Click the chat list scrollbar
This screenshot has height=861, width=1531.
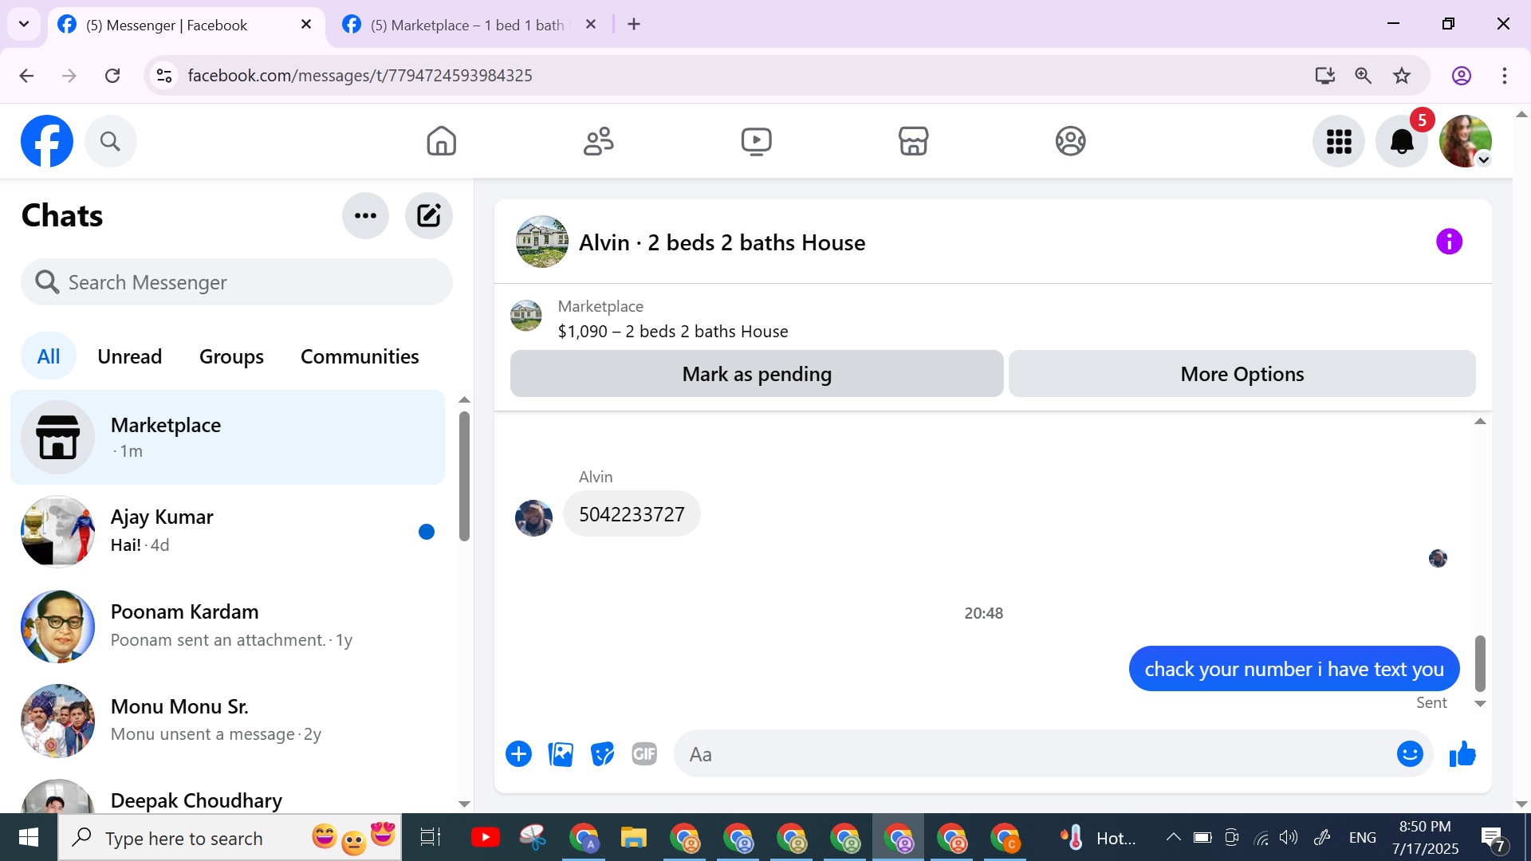[x=465, y=477]
